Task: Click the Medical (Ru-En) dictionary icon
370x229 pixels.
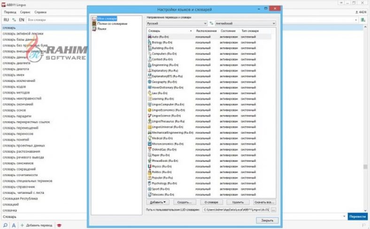Action: click(x=149, y=138)
